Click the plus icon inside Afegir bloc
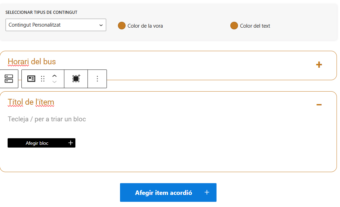The image size is (340, 207). [x=70, y=143]
